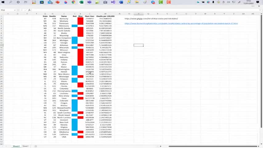263x148 pixels.
Task: Select the 'California' name cell
Action: tap(64, 134)
